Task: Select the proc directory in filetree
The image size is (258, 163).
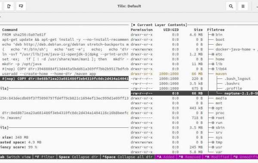Action: coord(220,113)
